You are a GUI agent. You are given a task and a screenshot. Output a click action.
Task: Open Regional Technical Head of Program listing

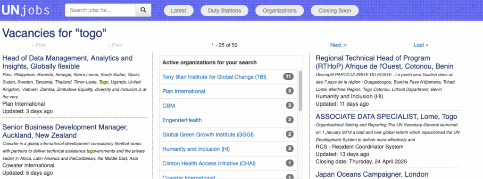384,62
